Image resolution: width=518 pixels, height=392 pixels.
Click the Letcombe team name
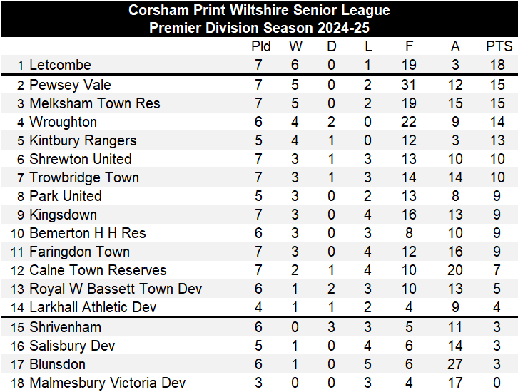tap(60, 66)
